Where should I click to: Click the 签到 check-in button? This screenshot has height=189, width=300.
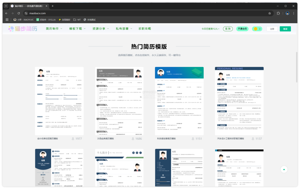pos(228,29)
